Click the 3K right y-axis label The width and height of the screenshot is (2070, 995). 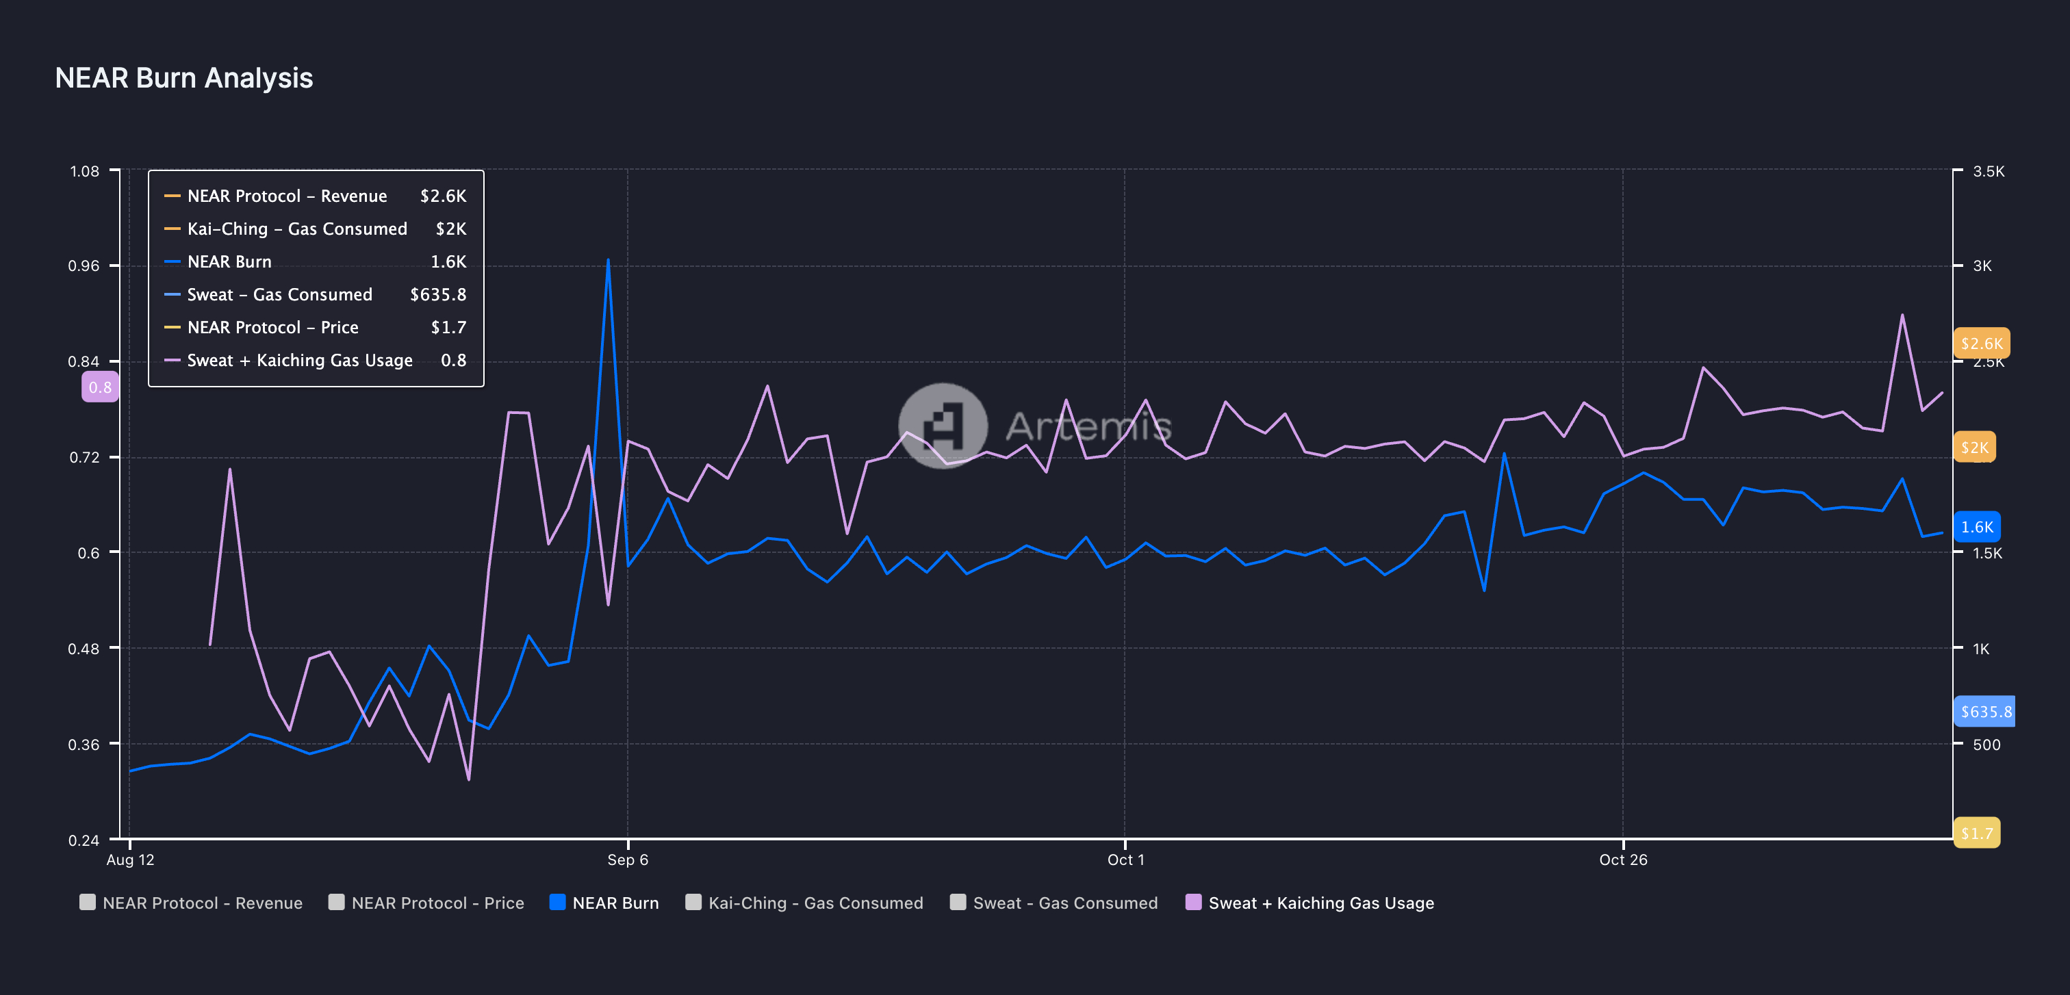click(x=1982, y=266)
